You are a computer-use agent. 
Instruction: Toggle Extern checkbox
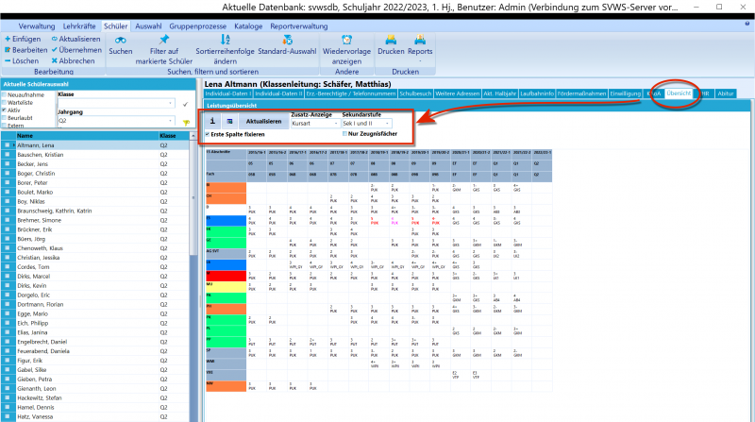tap(5, 126)
